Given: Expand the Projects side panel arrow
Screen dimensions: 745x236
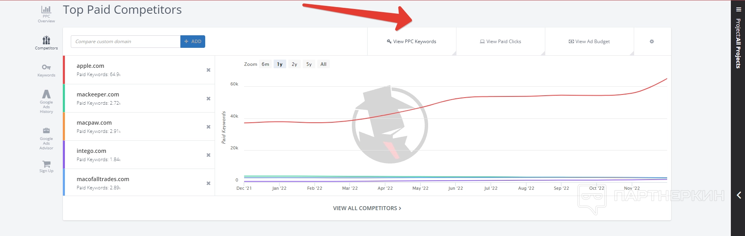Looking at the screenshot, I should tap(739, 195).
